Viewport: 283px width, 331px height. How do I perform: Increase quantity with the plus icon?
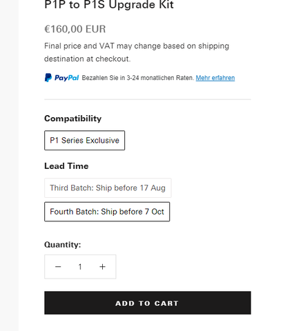102,267
